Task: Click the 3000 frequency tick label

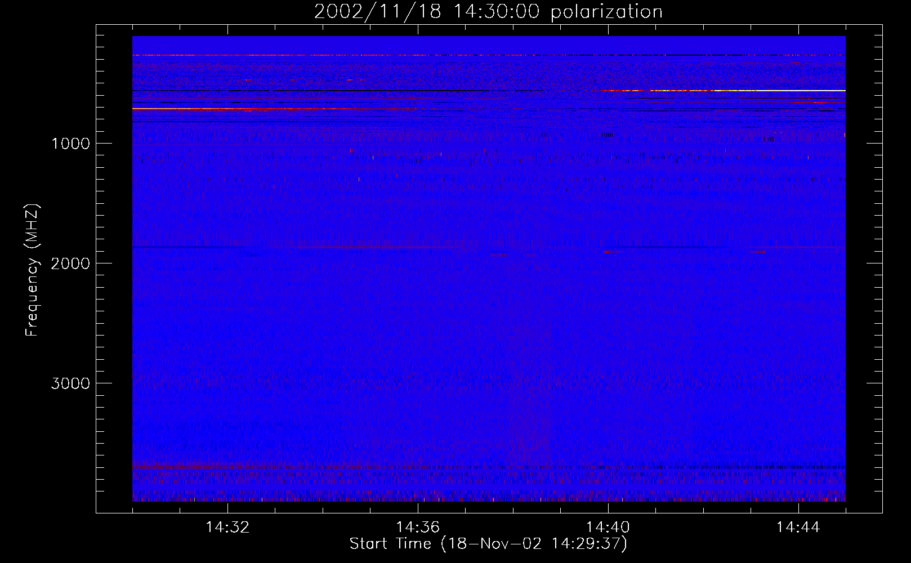Action: [x=70, y=383]
